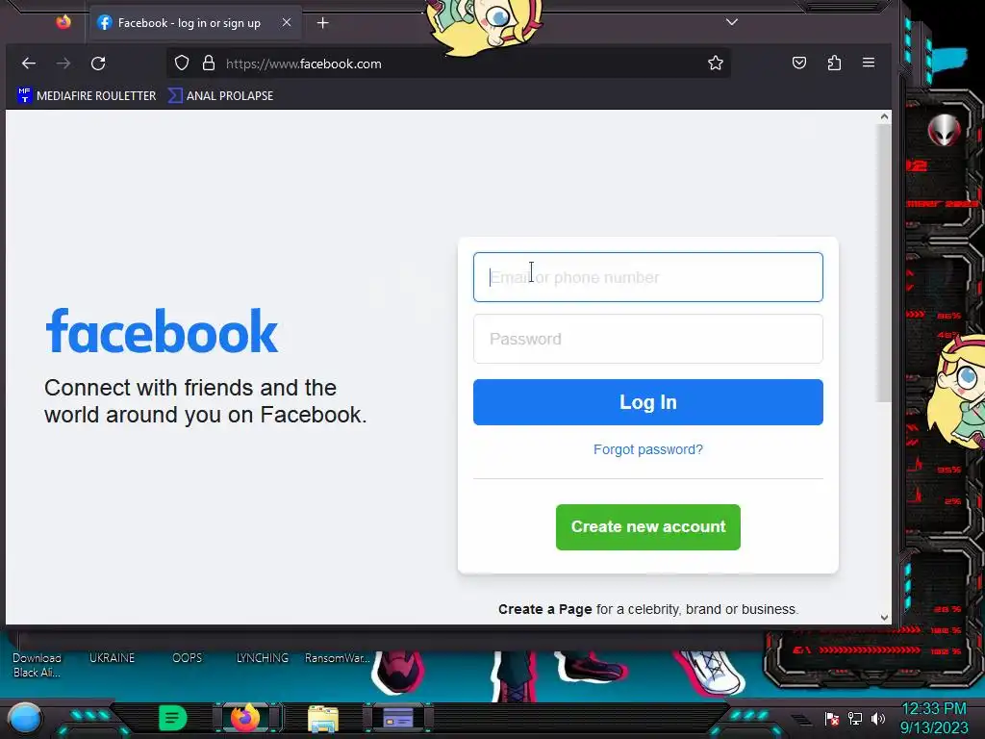Viewport: 985px width, 739px height.
Task: Open the Extensions puzzle icon
Action: (x=834, y=63)
